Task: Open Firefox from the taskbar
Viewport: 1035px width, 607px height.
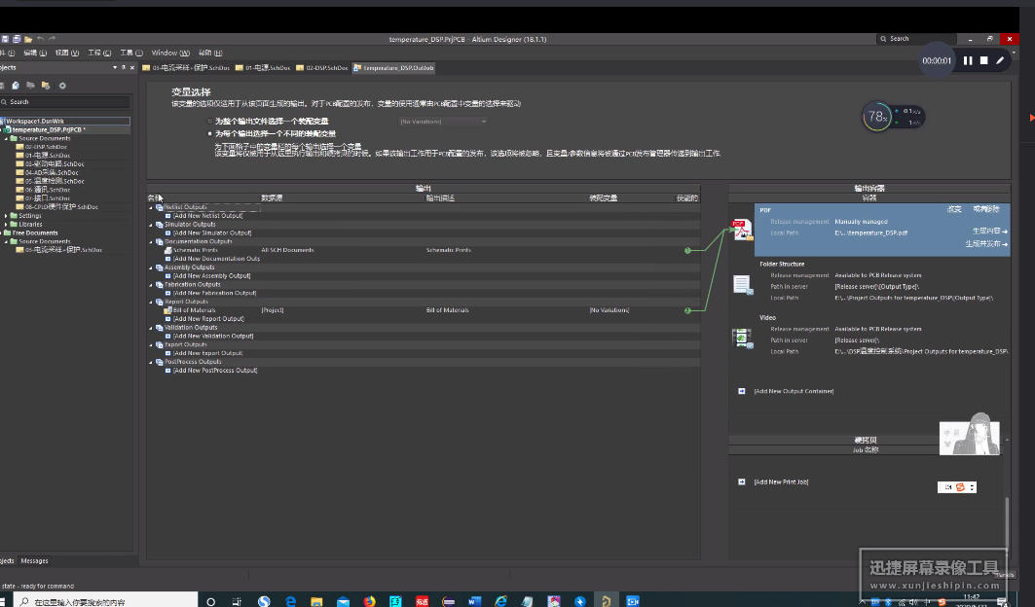Action: pos(369,601)
